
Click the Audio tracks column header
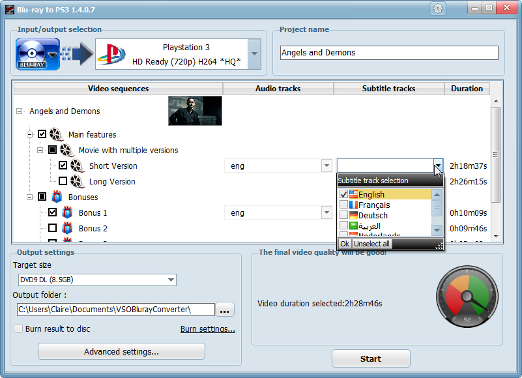click(x=278, y=89)
